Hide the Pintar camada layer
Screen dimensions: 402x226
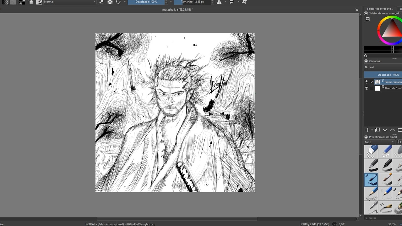(x=367, y=82)
